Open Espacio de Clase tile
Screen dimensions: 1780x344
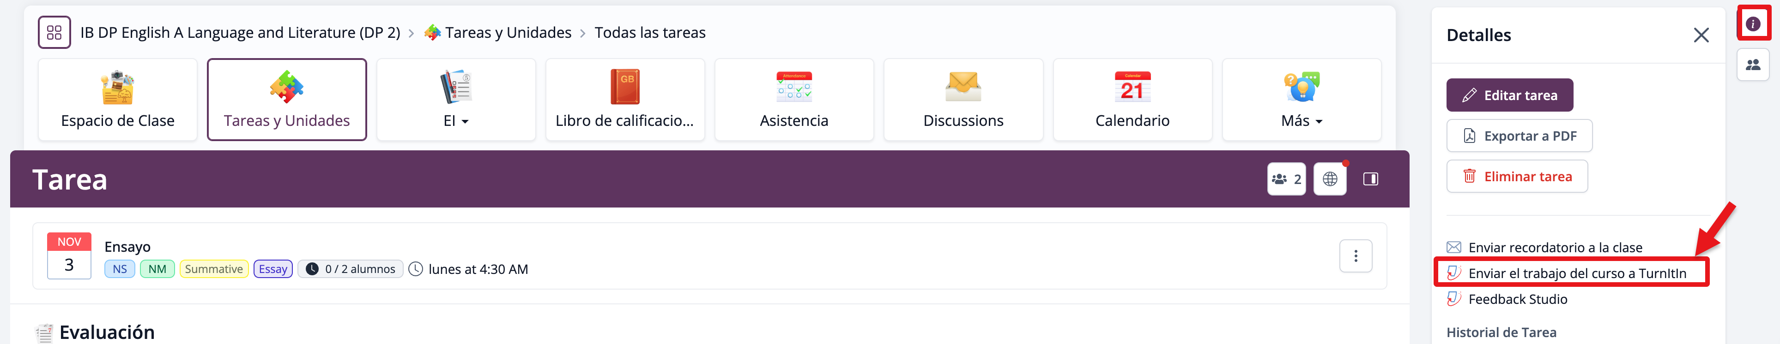coord(117,100)
